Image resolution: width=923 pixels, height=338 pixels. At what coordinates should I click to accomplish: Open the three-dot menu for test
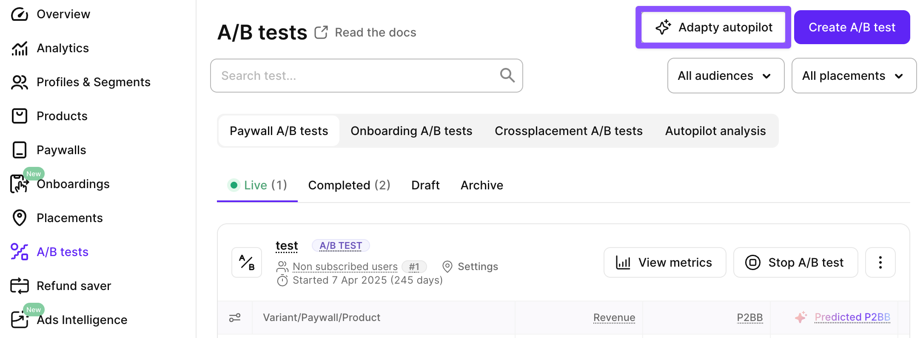[x=880, y=262]
